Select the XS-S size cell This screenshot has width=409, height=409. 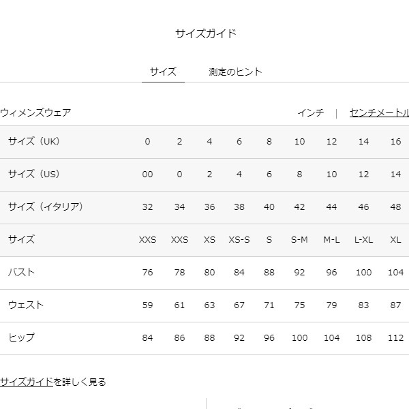(x=239, y=239)
